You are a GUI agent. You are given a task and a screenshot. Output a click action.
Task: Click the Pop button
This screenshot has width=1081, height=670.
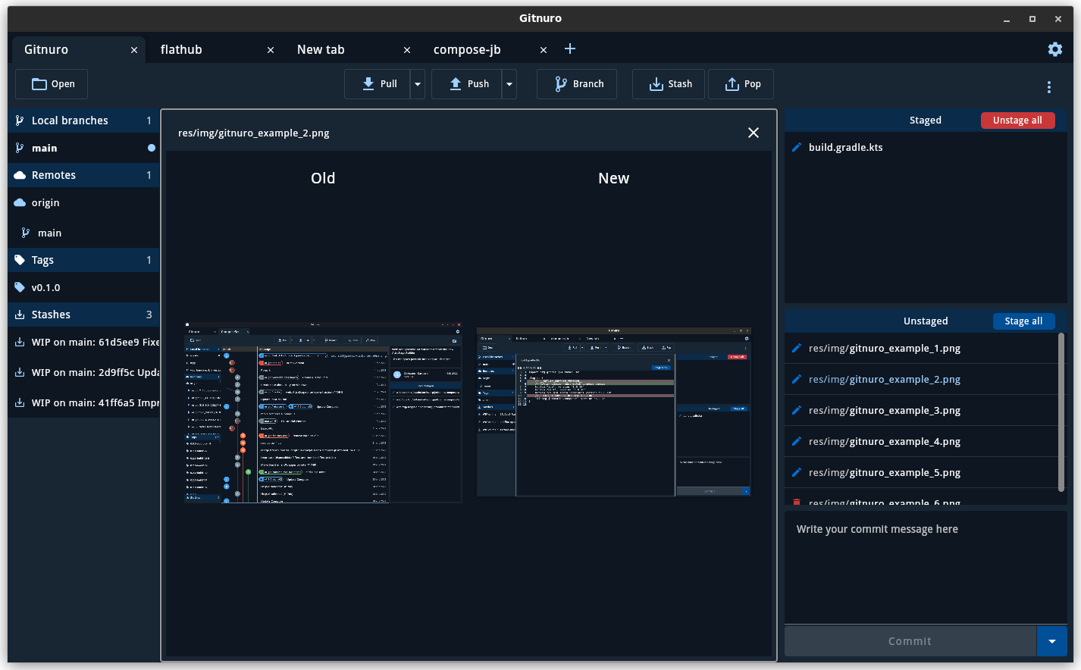[741, 84]
